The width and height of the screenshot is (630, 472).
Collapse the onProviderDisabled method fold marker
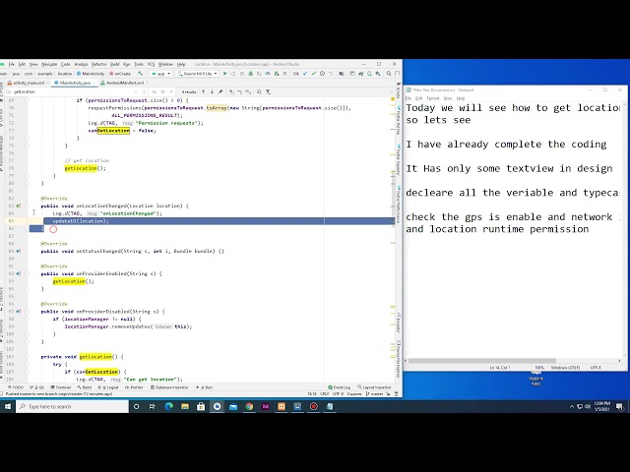point(28,312)
